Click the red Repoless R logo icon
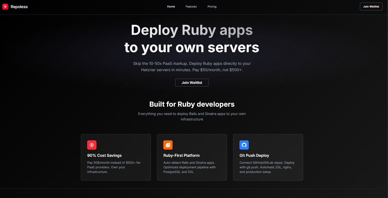This screenshot has width=388, height=198. coord(5,7)
